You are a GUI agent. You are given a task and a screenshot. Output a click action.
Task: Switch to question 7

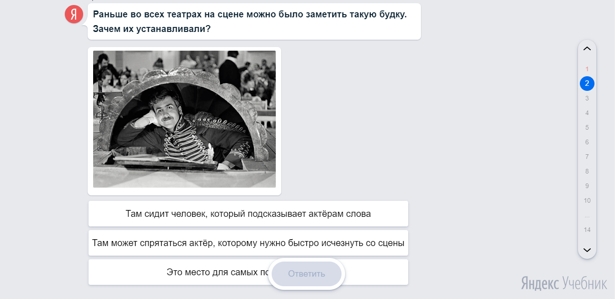[587, 157]
